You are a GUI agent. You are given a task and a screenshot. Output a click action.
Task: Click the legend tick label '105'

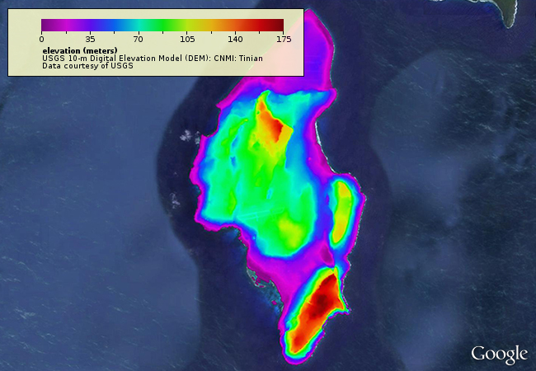coord(187,40)
